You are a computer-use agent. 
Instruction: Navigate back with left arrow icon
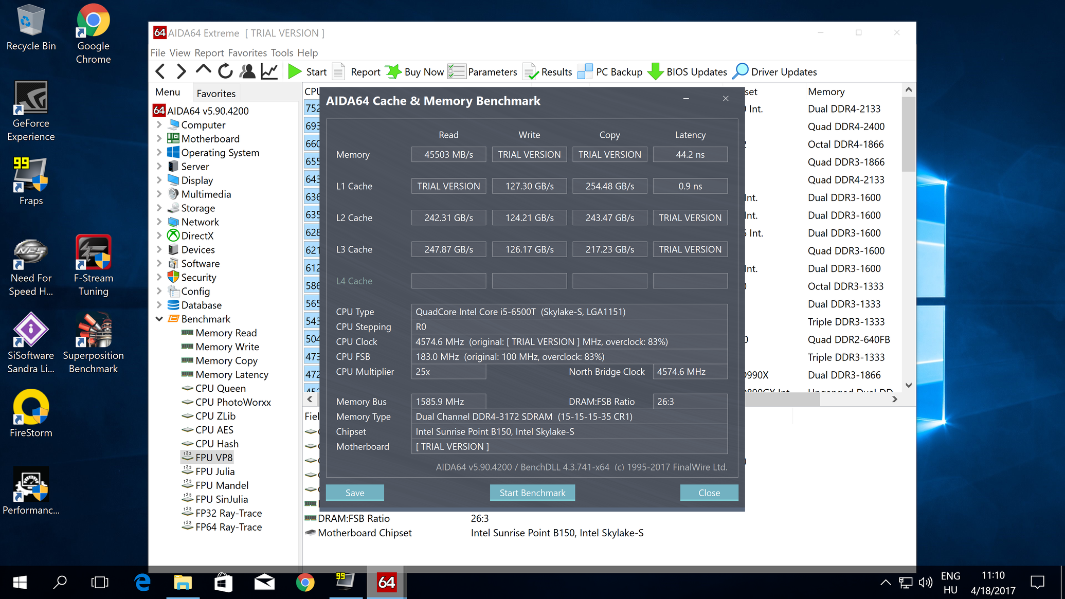[160, 71]
